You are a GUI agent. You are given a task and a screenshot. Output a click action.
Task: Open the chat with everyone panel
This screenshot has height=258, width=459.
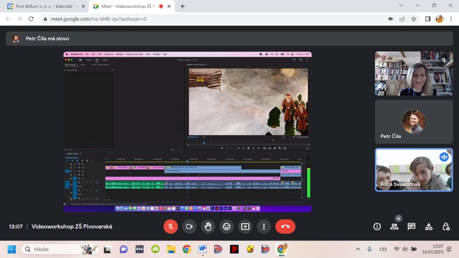coord(411,227)
